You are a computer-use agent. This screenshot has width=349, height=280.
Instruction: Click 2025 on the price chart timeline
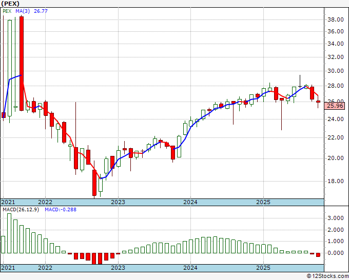click(x=263, y=202)
